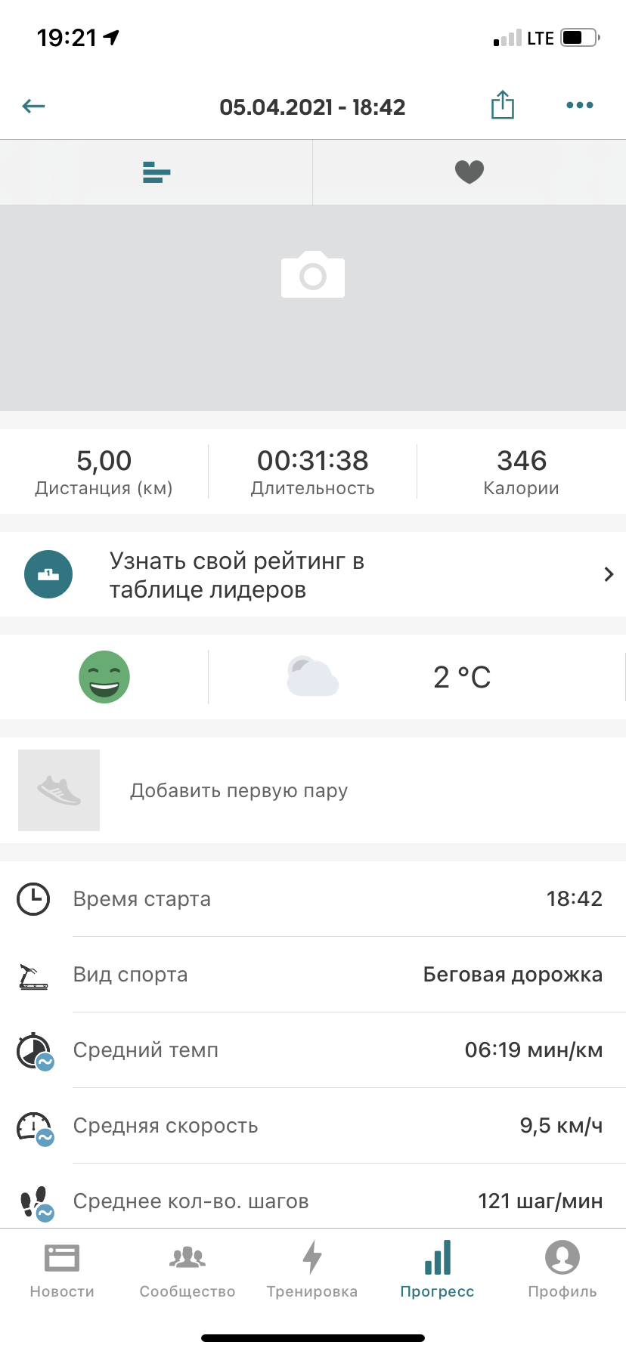Tap the back arrow icon

coord(34,107)
